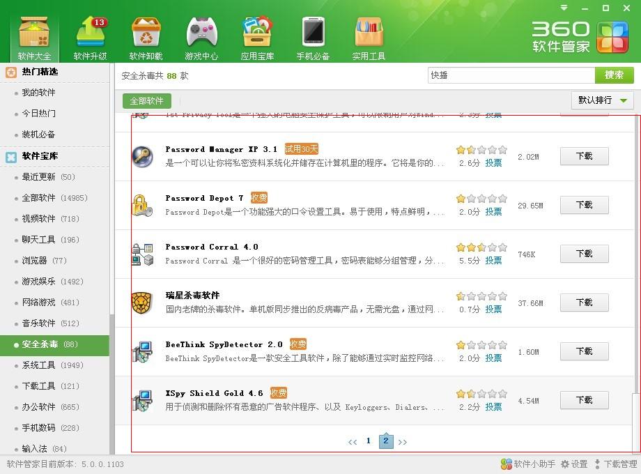Click 投票 link for 瑞星杀毒软件
Viewport: 641px width, 474px height.
(493, 309)
